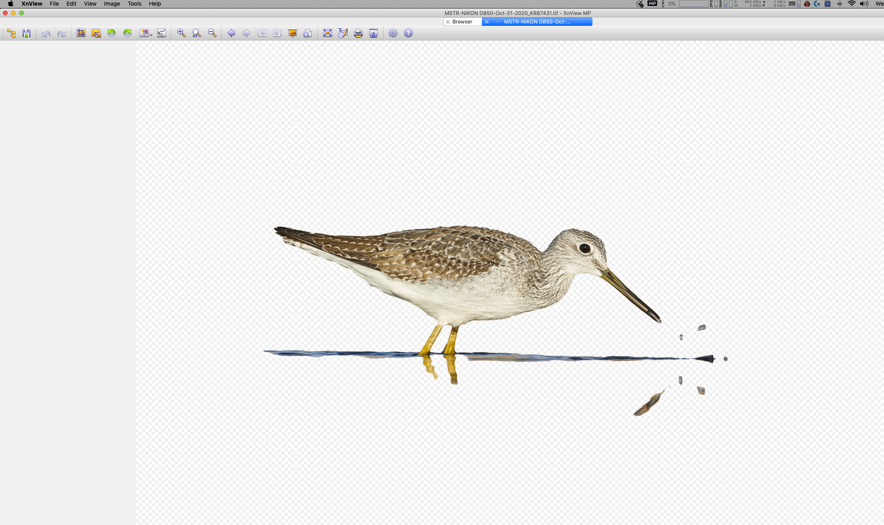Start the slideshow icon
This screenshot has height=525, width=884.
(292, 34)
